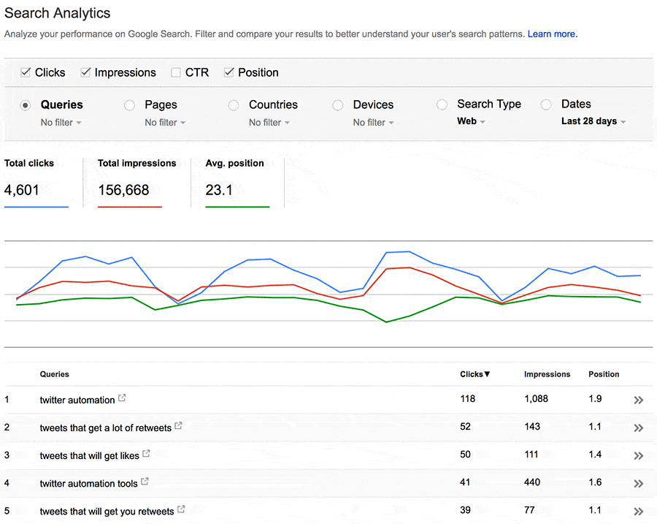The height and width of the screenshot is (524, 657).
Task: Open external link icon for "tweets that will get you retweets"
Action: pyautogui.click(x=180, y=508)
